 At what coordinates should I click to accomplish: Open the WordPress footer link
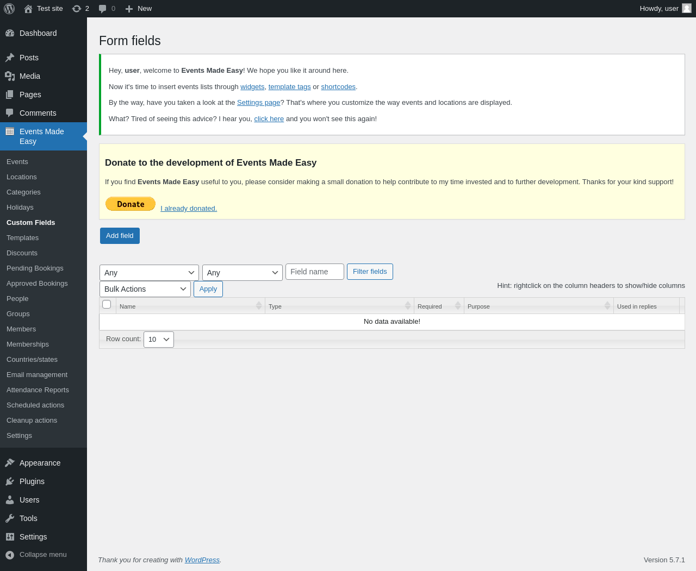point(202,560)
